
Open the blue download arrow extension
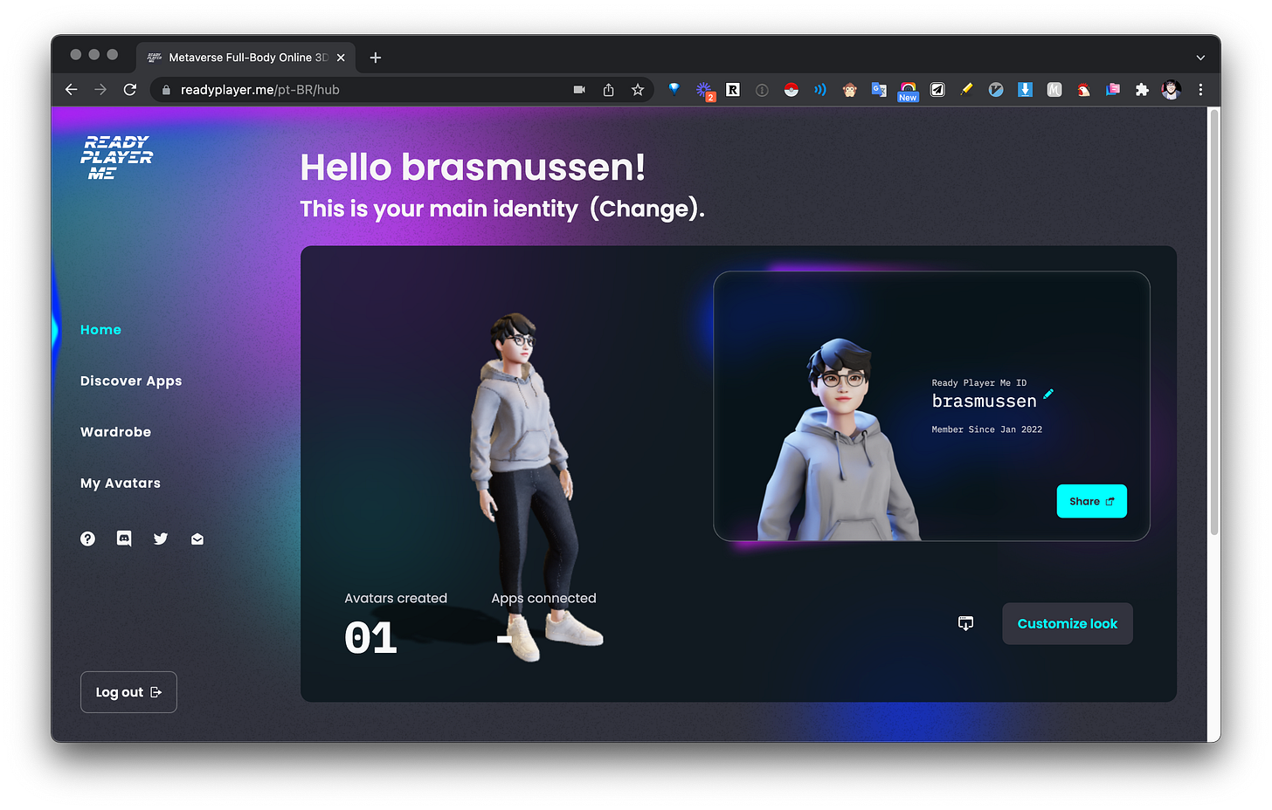tap(1026, 90)
